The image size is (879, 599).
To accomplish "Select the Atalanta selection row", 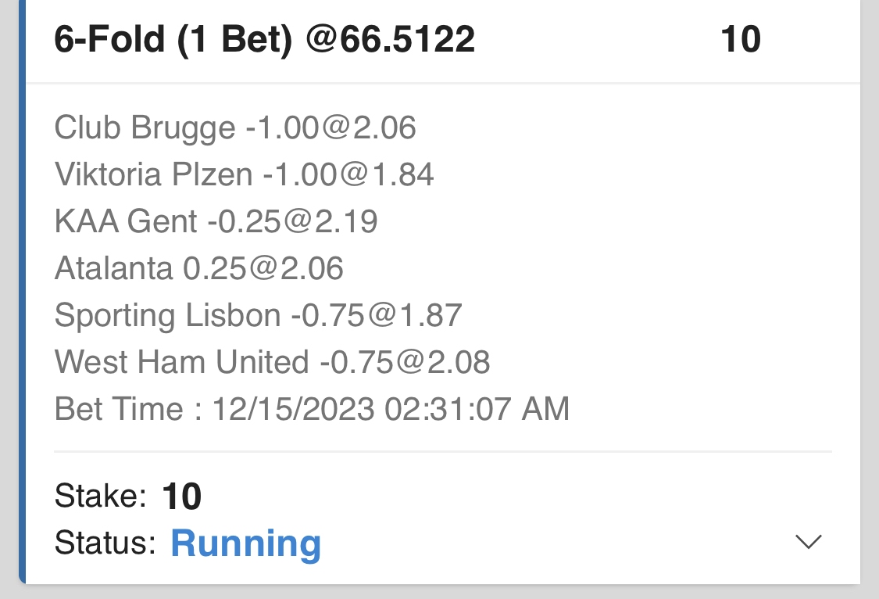I will click(198, 268).
